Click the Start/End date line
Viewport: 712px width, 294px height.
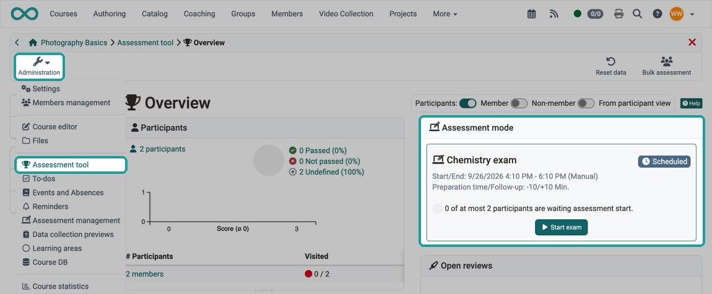point(515,176)
